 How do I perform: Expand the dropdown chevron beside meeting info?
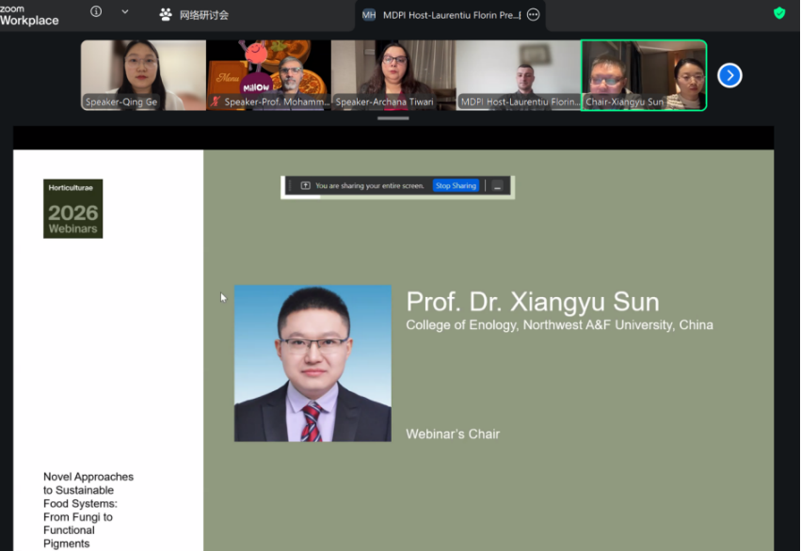125,12
